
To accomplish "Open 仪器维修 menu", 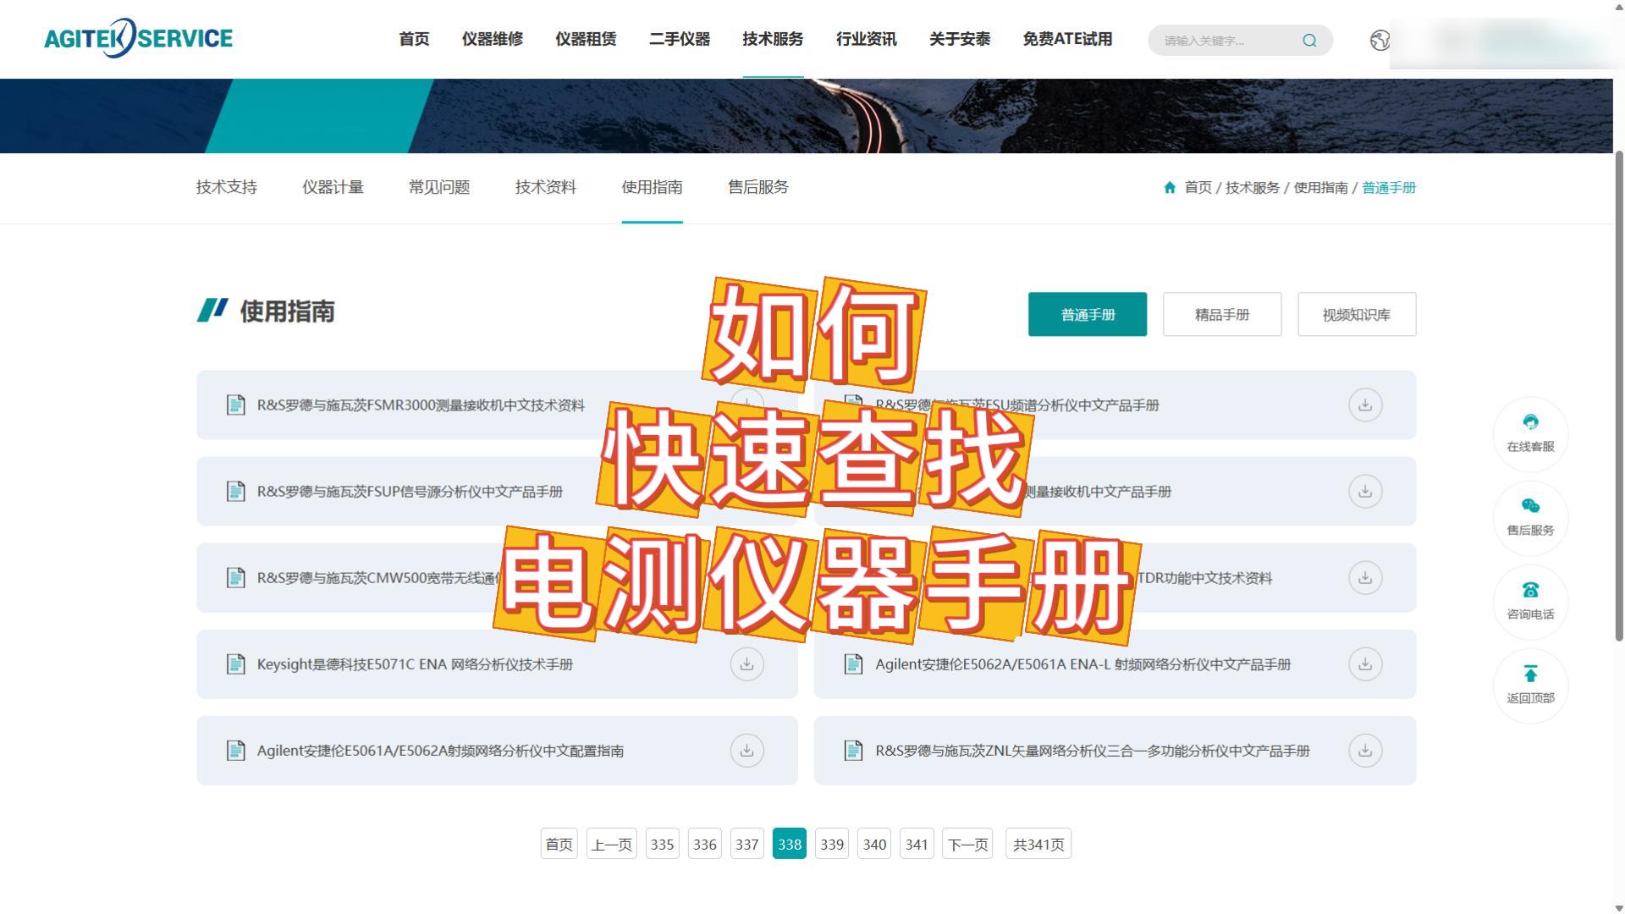I will pos(493,39).
